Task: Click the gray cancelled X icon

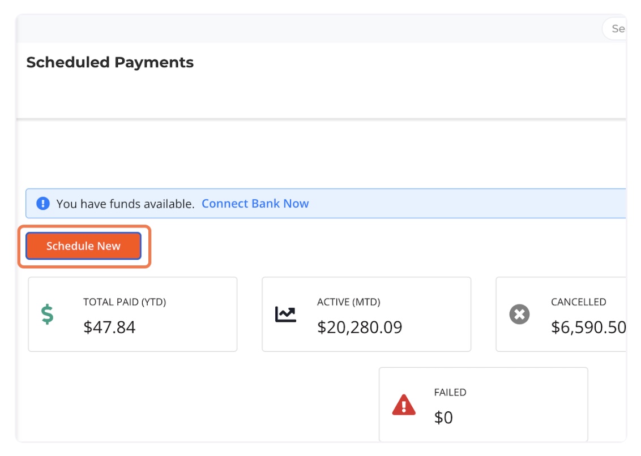Action: click(x=519, y=315)
